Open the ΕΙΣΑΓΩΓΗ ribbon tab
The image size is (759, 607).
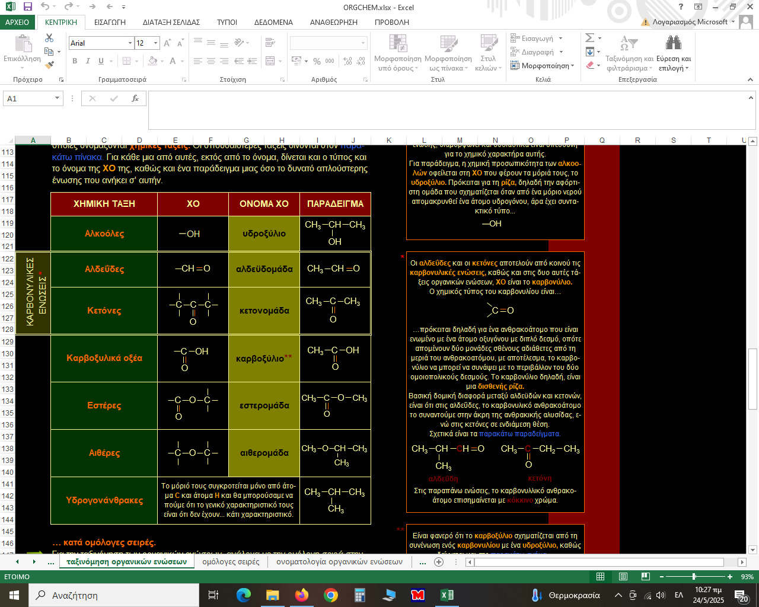pos(110,22)
